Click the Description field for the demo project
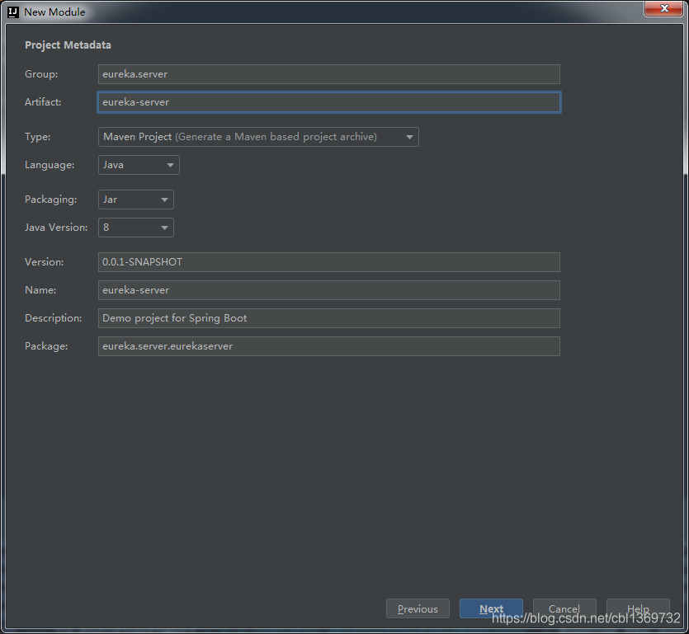Image resolution: width=689 pixels, height=634 pixels. click(328, 318)
